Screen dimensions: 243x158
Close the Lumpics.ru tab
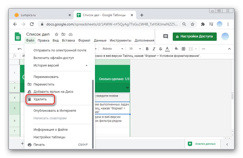70,15
